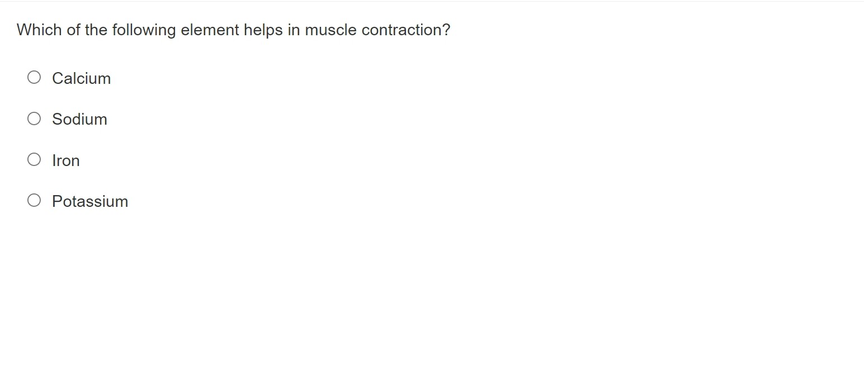Select the Calcium radio button
This screenshot has height=374, width=864.
coord(34,77)
